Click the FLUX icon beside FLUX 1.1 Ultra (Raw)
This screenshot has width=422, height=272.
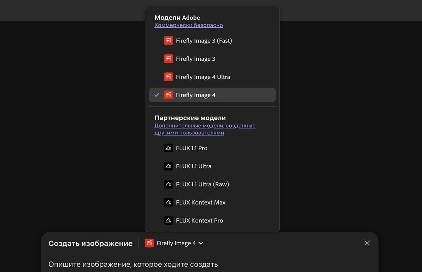point(168,184)
